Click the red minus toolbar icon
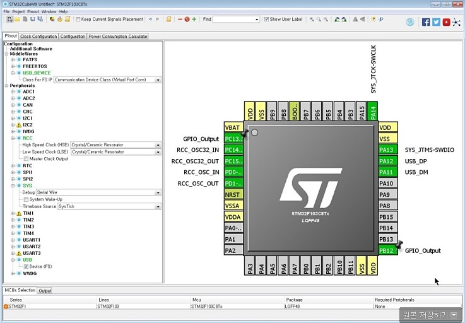Viewport: 465px width, 323px height. (180, 20)
